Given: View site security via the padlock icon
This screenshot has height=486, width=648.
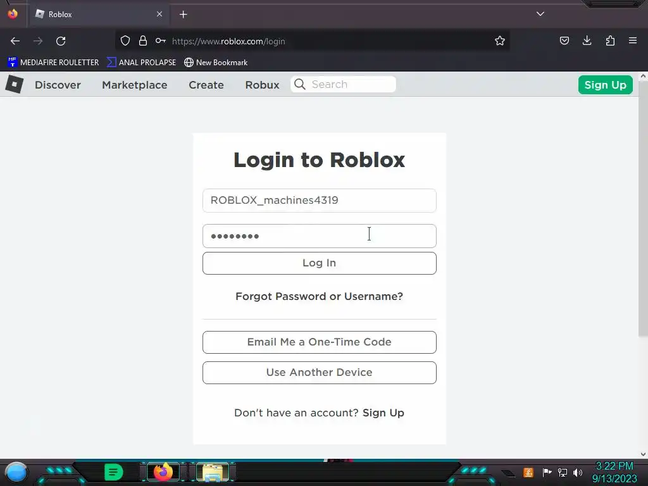Looking at the screenshot, I should pos(143,40).
